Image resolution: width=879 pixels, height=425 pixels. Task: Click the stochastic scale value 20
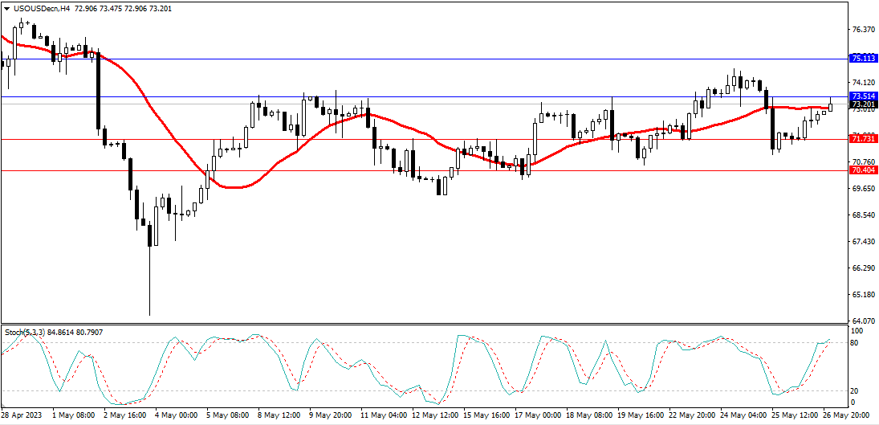[x=856, y=390]
